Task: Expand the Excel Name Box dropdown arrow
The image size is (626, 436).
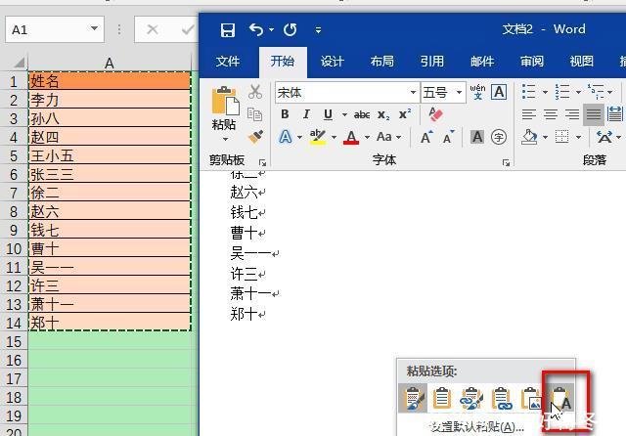Action: coord(93,29)
